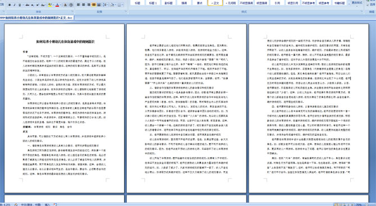Image resolution: width=376 pixels, height=206 pixels.
Task: Toggle bold formatting in the font group
Action: 10,5
